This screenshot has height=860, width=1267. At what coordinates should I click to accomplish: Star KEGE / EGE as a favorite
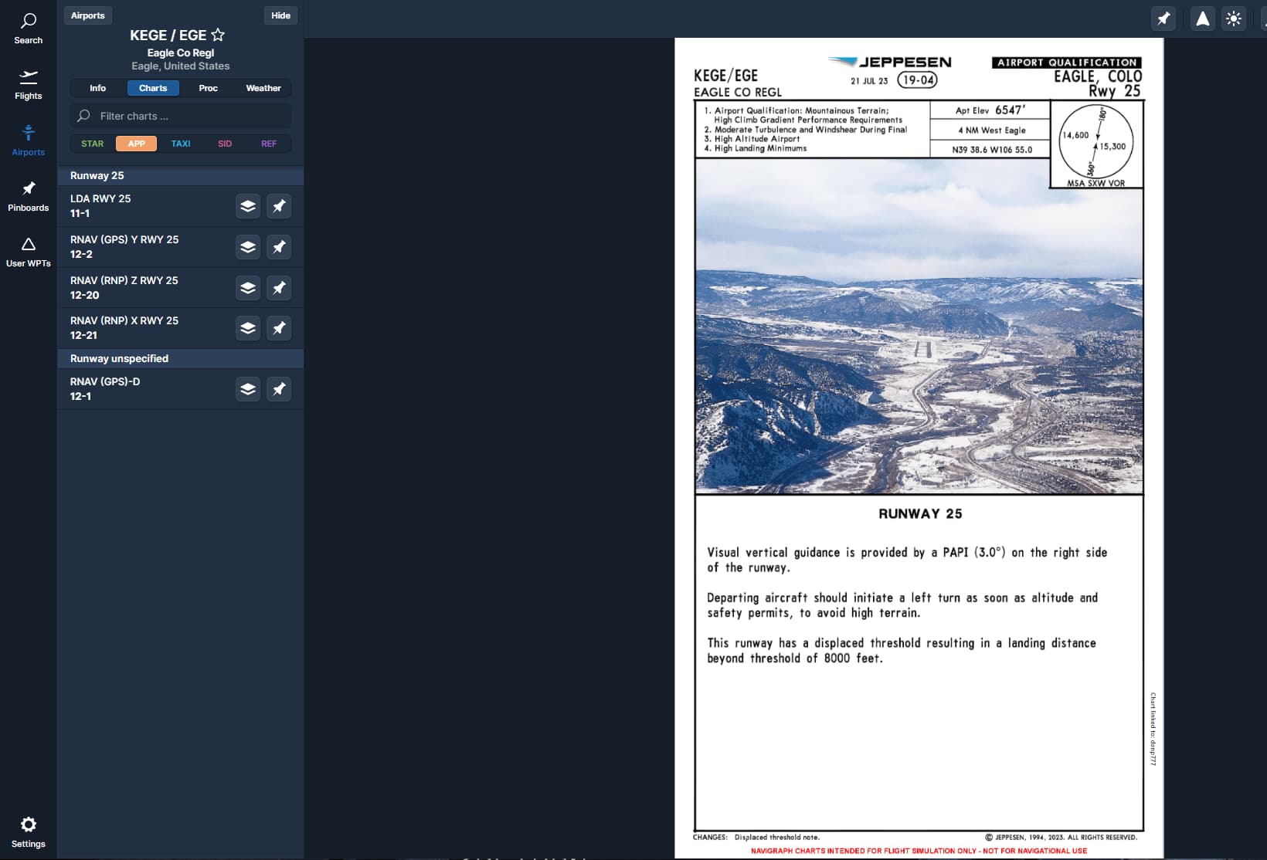click(x=218, y=35)
